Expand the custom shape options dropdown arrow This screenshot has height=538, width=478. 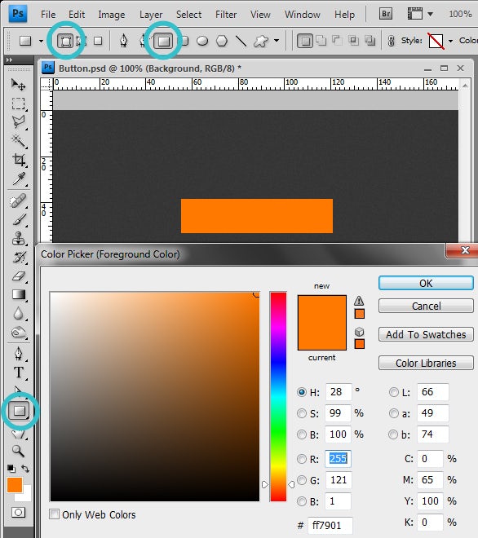[277, 41]
